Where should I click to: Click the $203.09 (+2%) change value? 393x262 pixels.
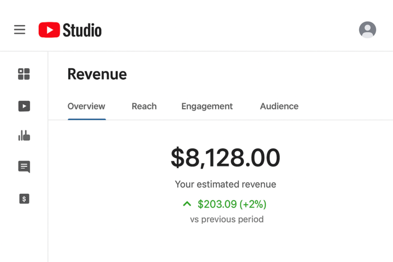tap(232, 204)
